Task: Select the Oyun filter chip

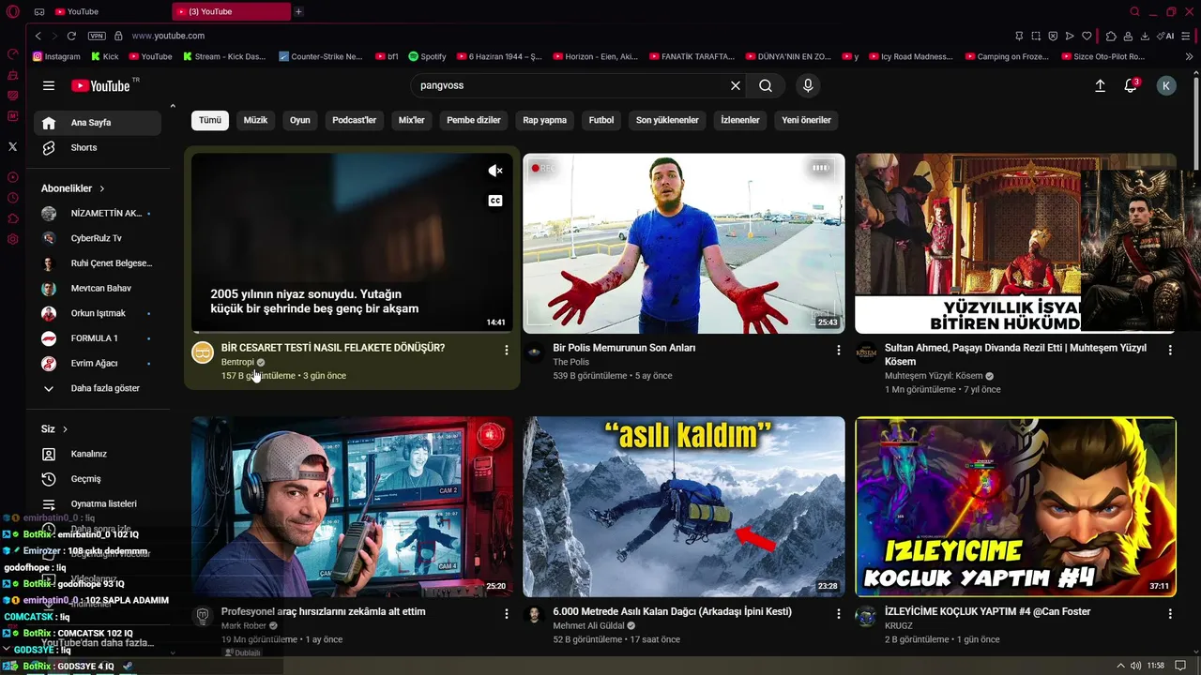Action: tap(300, 120)
